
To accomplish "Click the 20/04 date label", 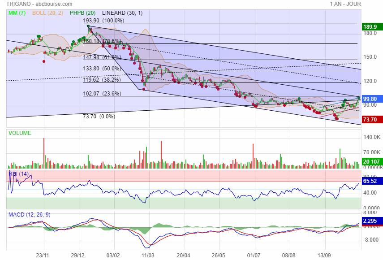I will point(184,256).
